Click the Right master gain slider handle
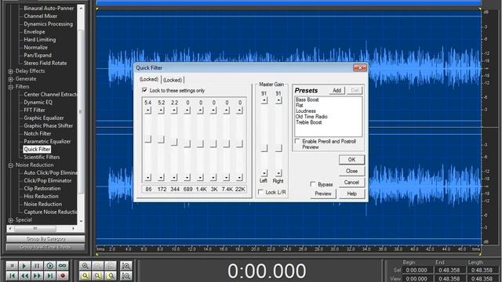Image resolution: width=502 pixels, height=282 pixels. [278, 148]
